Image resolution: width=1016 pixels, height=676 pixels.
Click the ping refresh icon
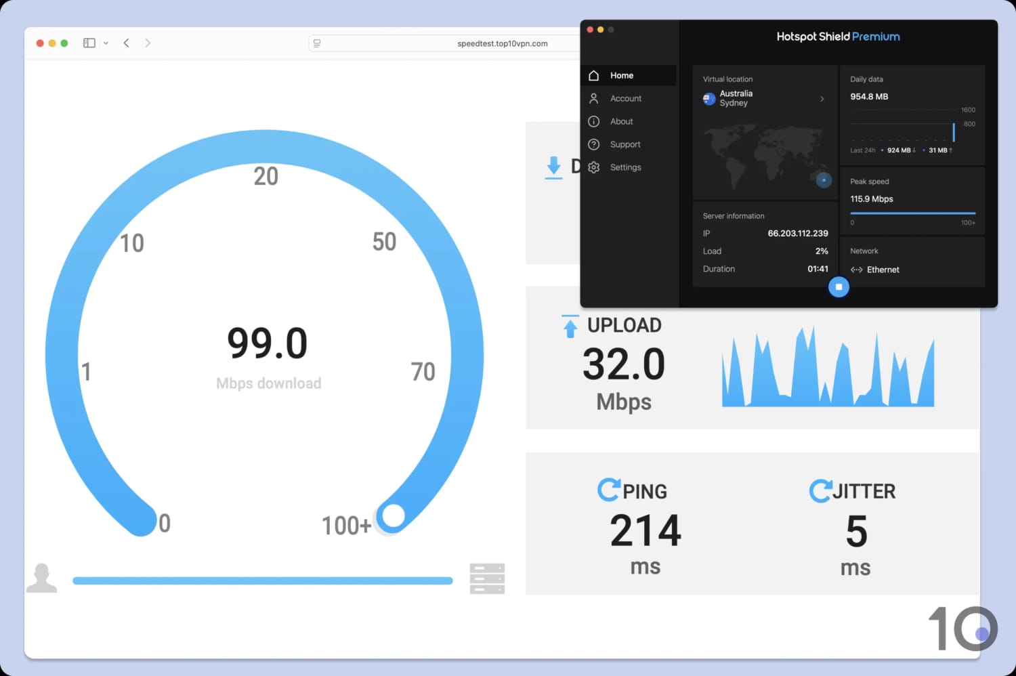(609, 489)
